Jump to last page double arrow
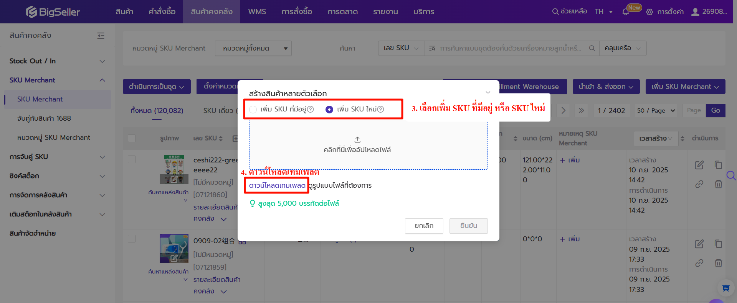Screen dimensions: 737x303 click(581, 110)
